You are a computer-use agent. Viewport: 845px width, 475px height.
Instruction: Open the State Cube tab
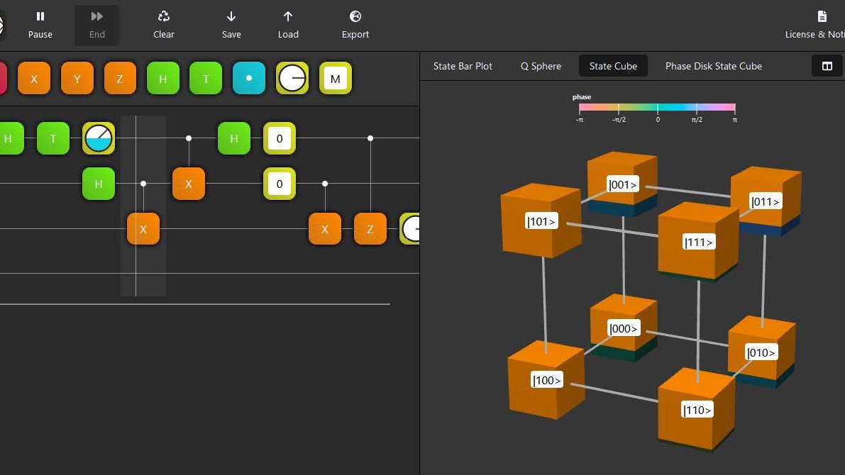pyautogui.click(x=613, y=66)
